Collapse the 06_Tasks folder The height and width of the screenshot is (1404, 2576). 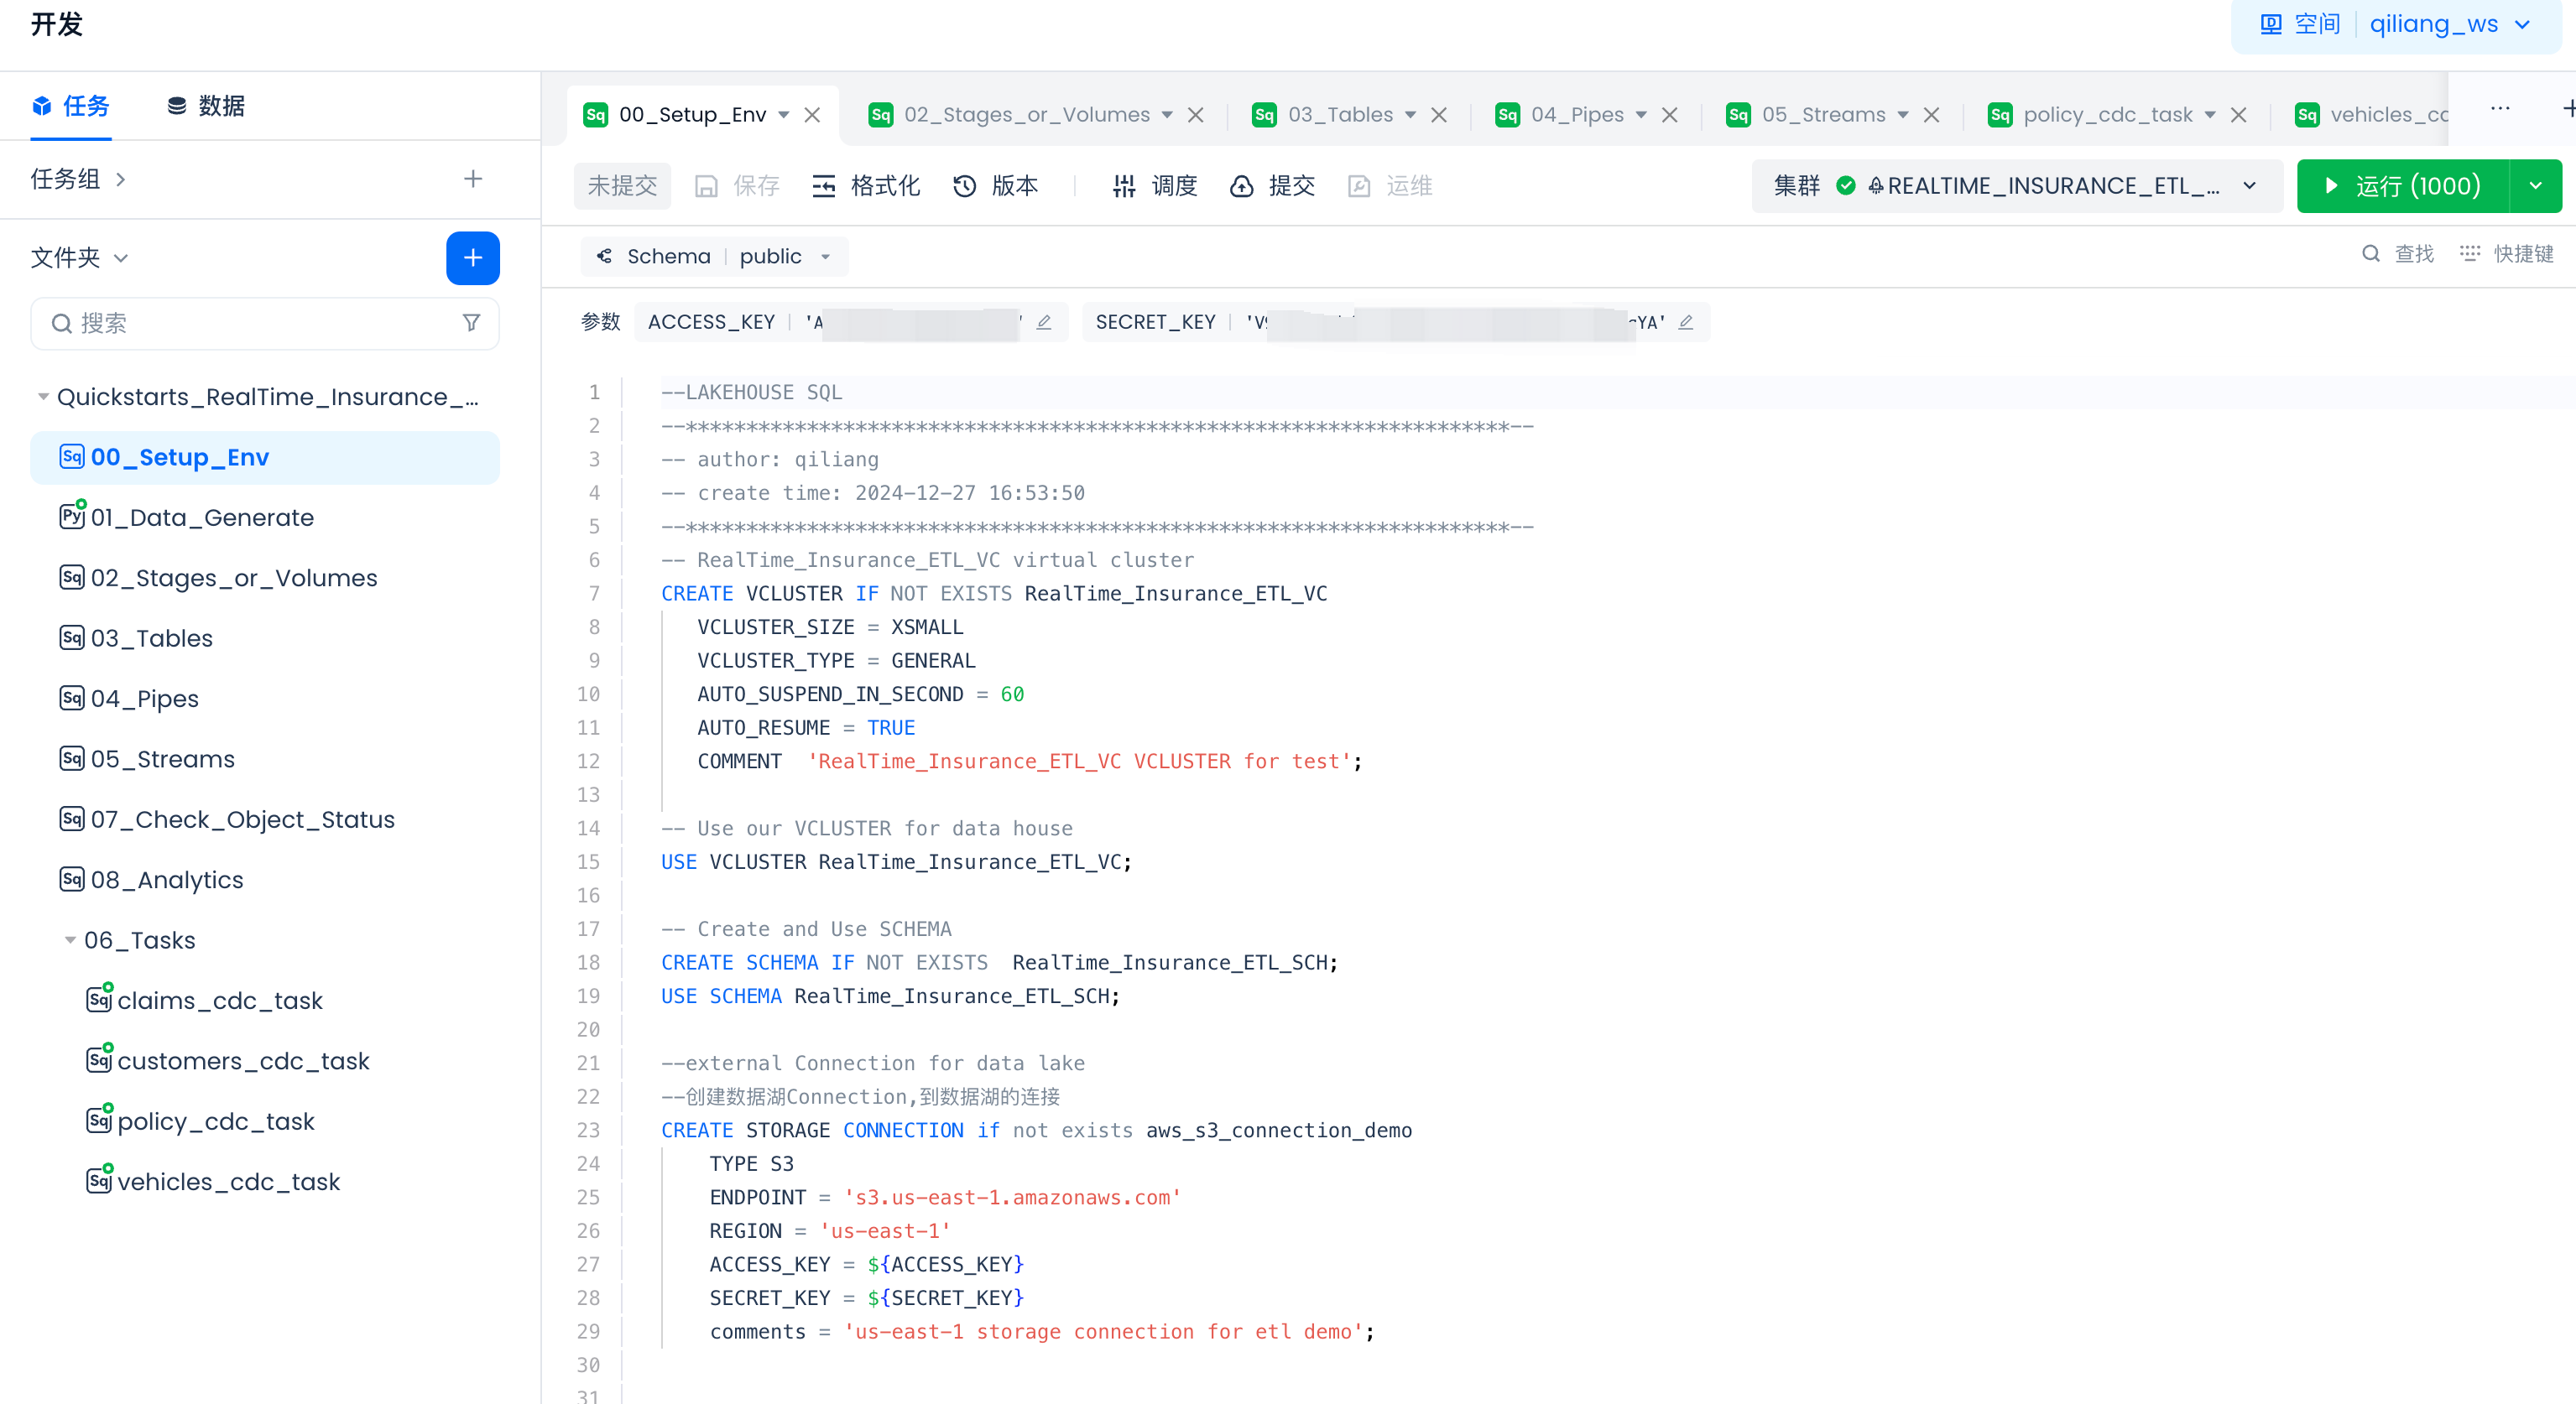tap(70, 940)
